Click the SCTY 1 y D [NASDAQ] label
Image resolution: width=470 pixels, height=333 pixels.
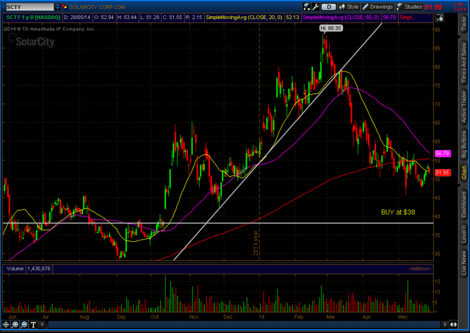[x=33, y=18]
